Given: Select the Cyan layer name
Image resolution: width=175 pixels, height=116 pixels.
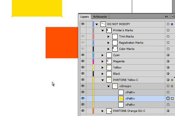Looking at the screenshot, I should coord(116,55).
